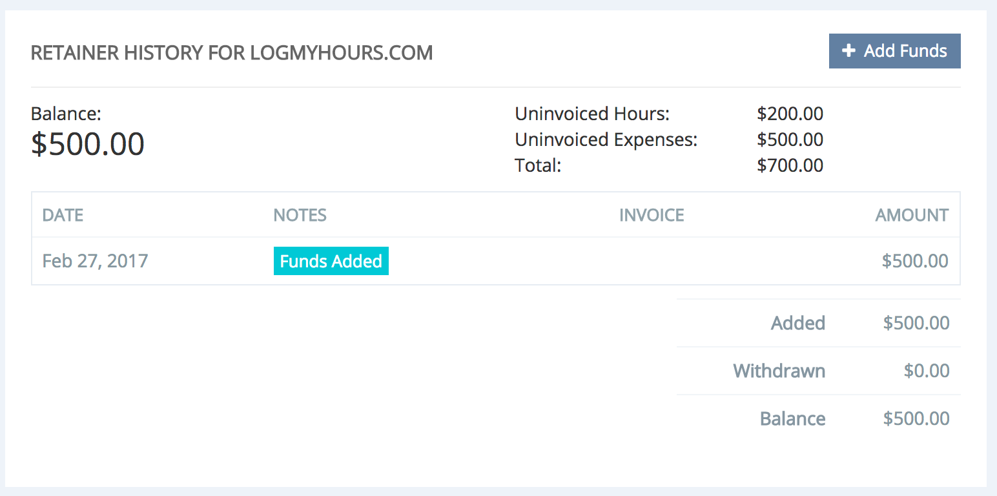Click the Added summary label
This screenshot has width=997, height=496.
[797, 323]
